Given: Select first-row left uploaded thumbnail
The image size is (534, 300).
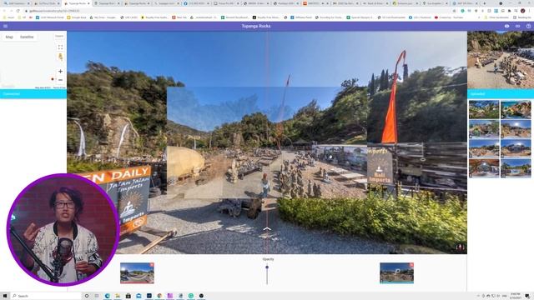Looking at the screenshot, I should pyautogui.click(x=484, y=109).
